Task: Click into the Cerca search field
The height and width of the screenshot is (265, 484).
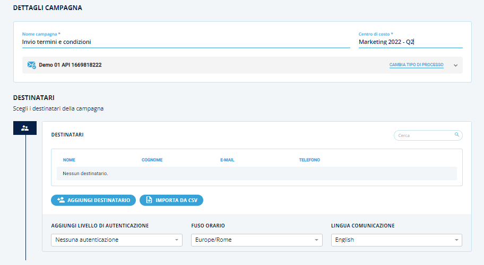Action: click(x=425, y=135)
